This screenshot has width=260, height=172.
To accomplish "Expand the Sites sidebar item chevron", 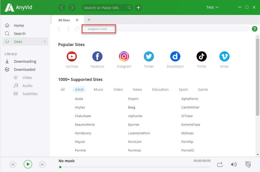I will pos(45,42).
